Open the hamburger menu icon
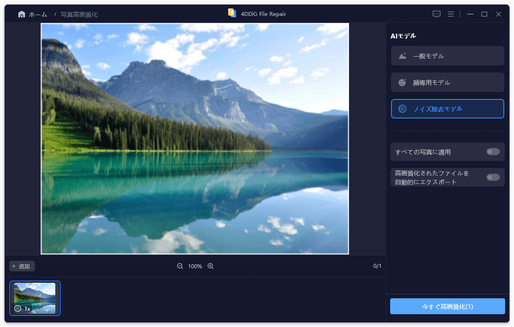Screen dimensions: 514x327 pos(450,14)
